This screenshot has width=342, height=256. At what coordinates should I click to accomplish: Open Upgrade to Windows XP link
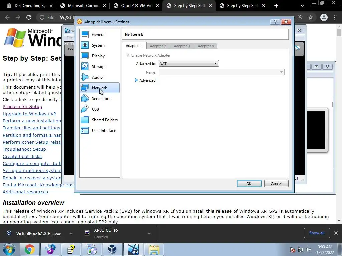[29, 114]
